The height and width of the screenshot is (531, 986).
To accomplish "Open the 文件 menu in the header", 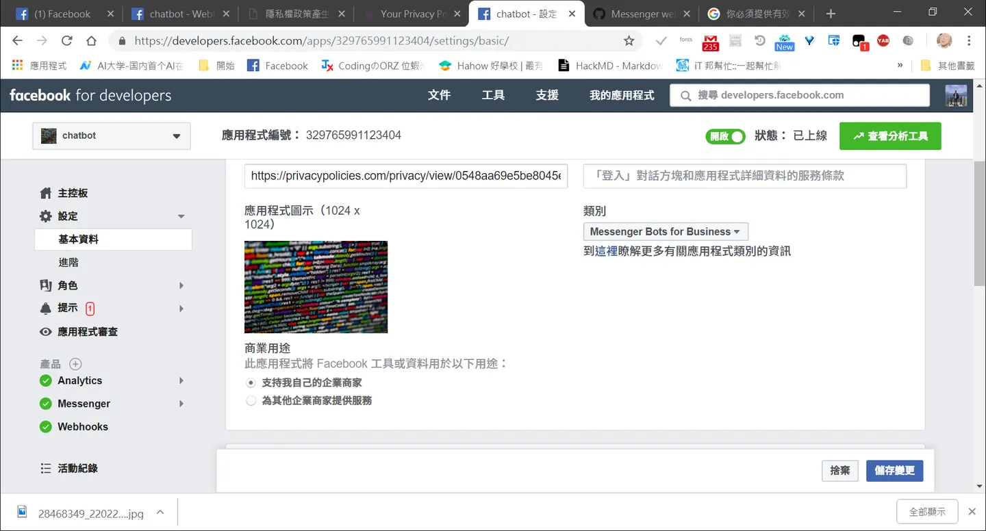I will (439, 95).
